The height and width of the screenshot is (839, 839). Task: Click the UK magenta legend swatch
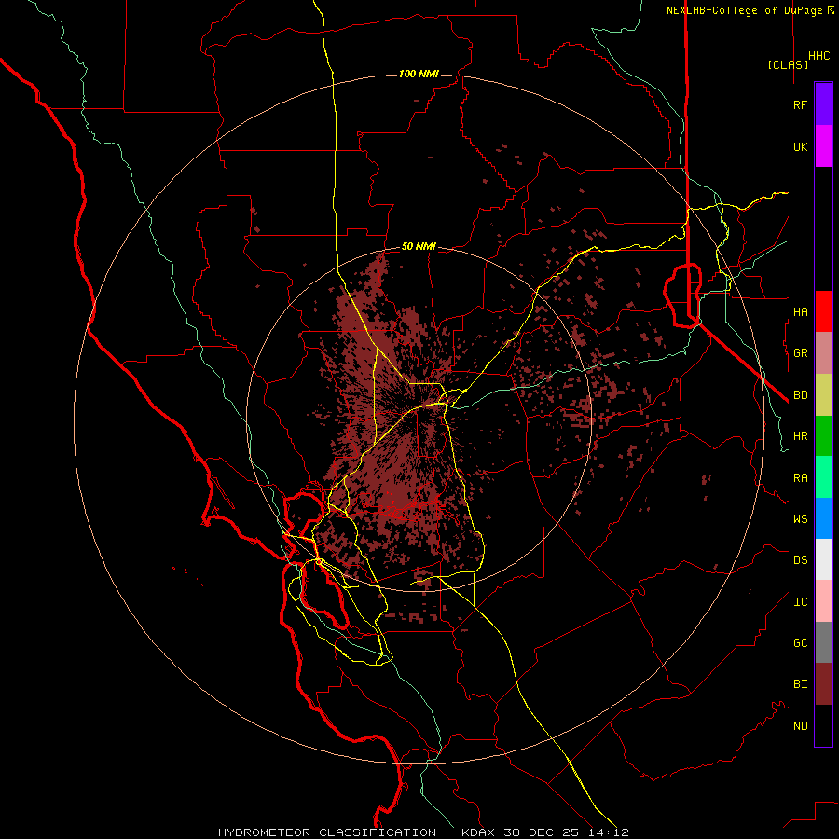pos(823,146)
